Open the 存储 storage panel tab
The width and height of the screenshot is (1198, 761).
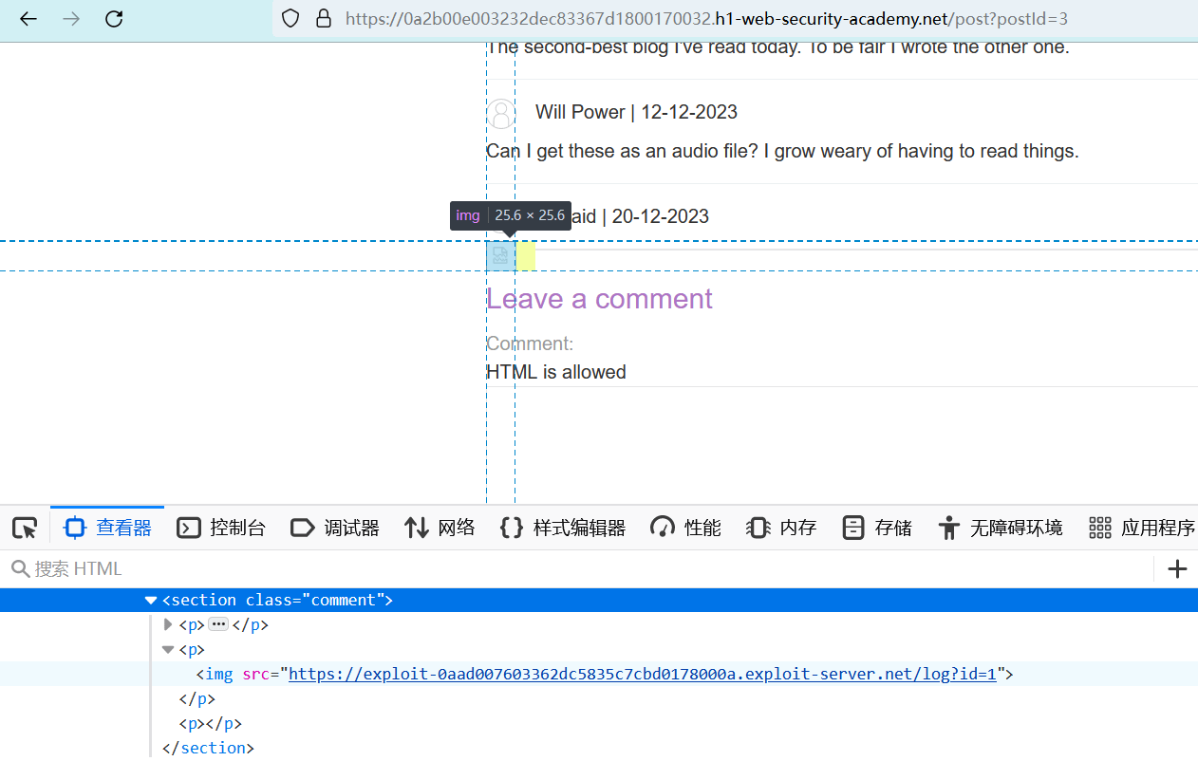pos(877,529)
